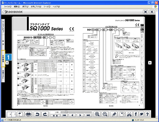Viewport: 159px width, 122px height.
Task: Click the sticky note icon
Action: click(x=122, y=114)
